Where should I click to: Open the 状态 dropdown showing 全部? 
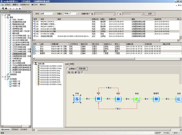point(47,14)
